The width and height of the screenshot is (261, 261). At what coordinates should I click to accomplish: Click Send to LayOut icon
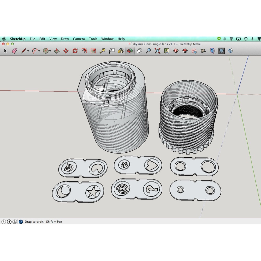(x=194, y=51)
